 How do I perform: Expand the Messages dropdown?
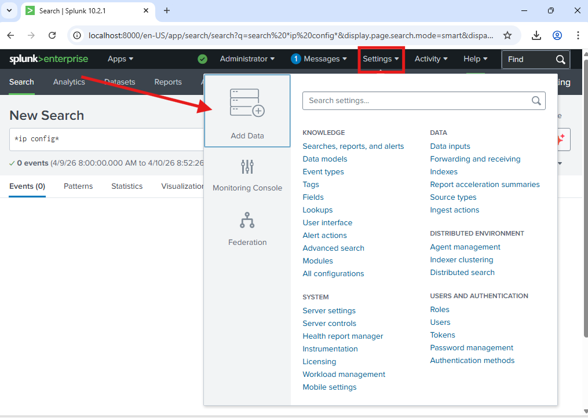[325, 59]
